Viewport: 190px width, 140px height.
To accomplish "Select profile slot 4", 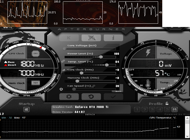I will tap(160, 110).
